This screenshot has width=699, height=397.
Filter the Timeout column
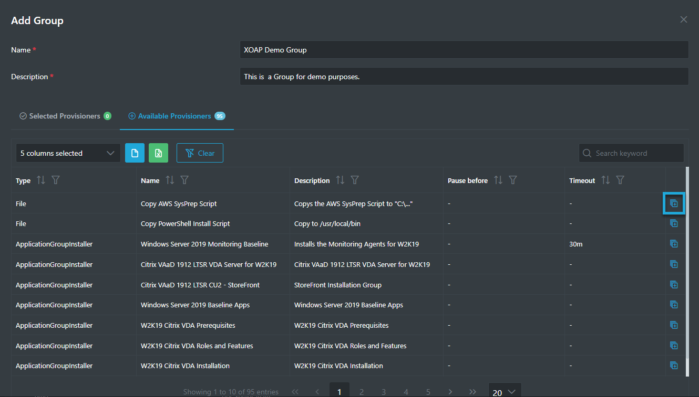click(620, 180)
